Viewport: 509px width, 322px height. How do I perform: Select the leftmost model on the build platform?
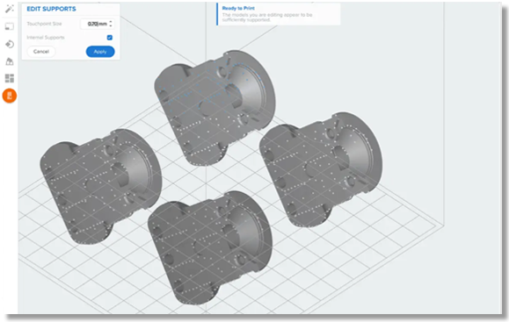tap(100, 186)
